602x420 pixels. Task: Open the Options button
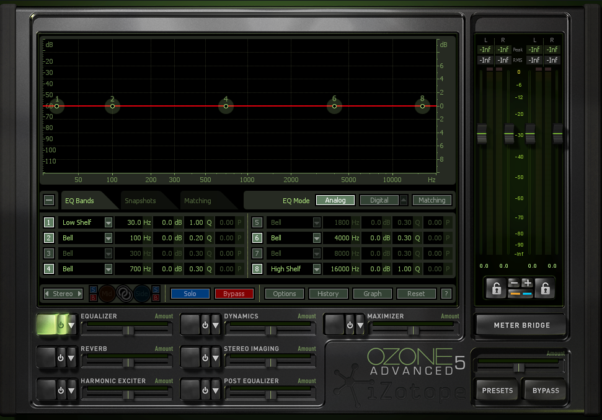pos(285,294)
